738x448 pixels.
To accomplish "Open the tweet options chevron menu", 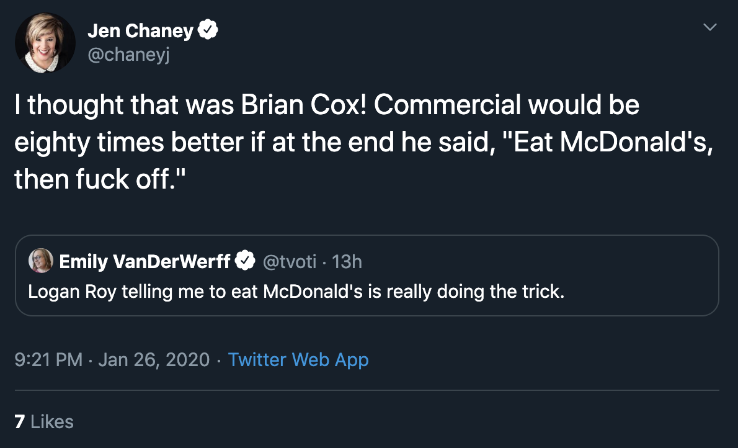I will tap(710, 27).
